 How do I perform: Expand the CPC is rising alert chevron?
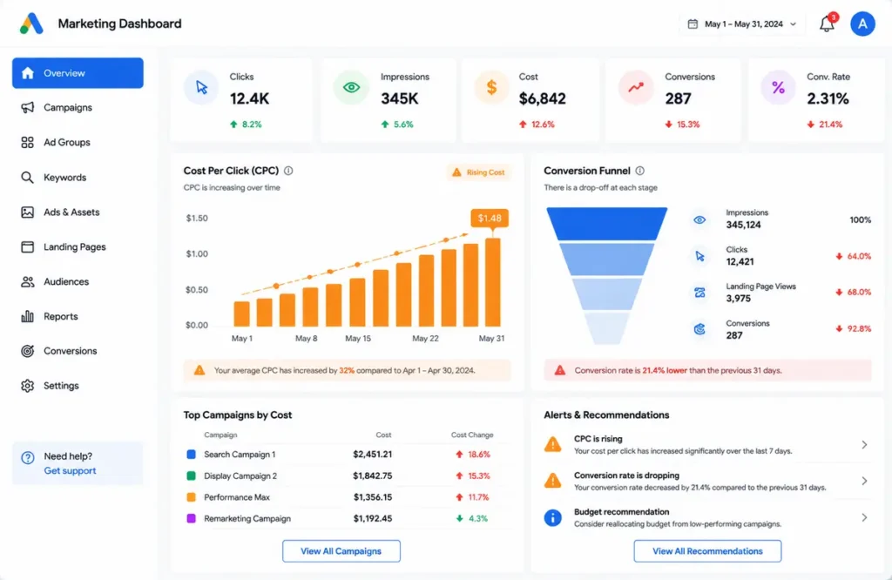coord(864,445)
